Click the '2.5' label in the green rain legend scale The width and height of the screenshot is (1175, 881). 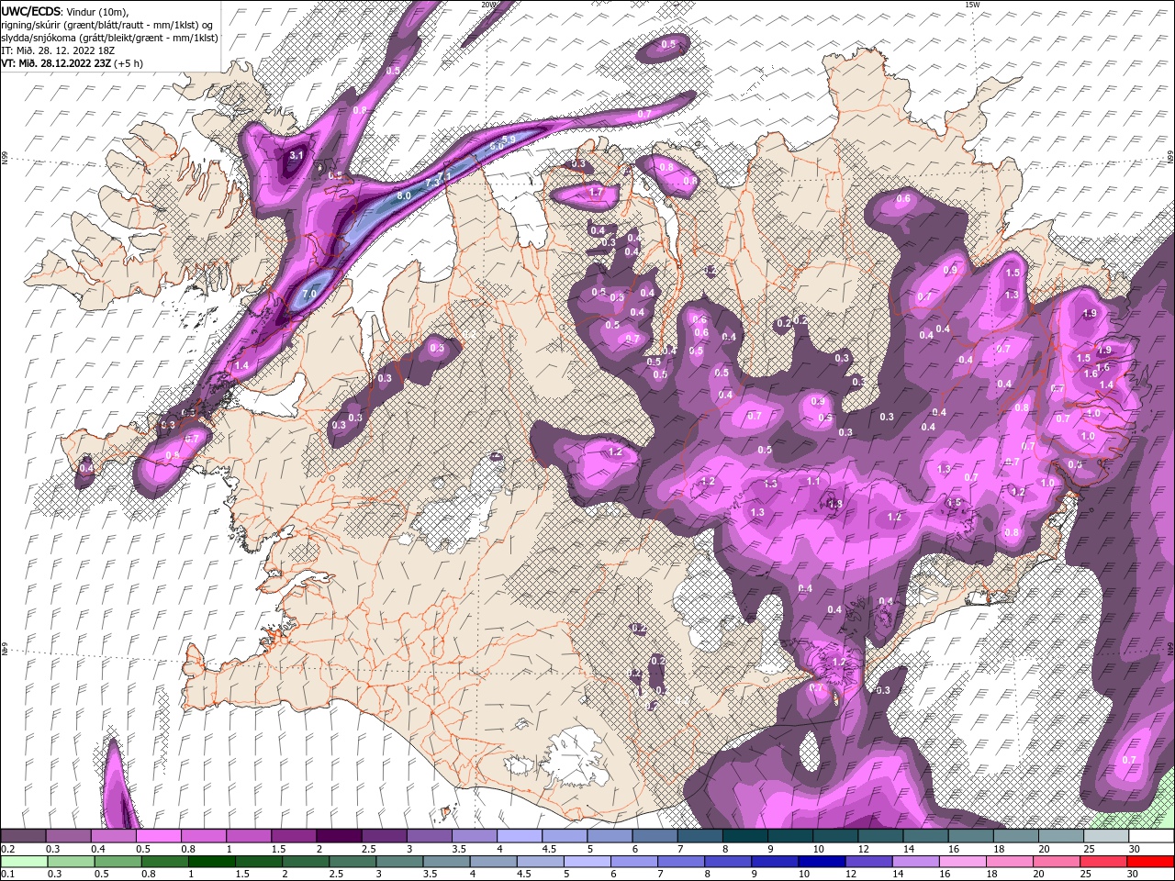coord(336,874)
